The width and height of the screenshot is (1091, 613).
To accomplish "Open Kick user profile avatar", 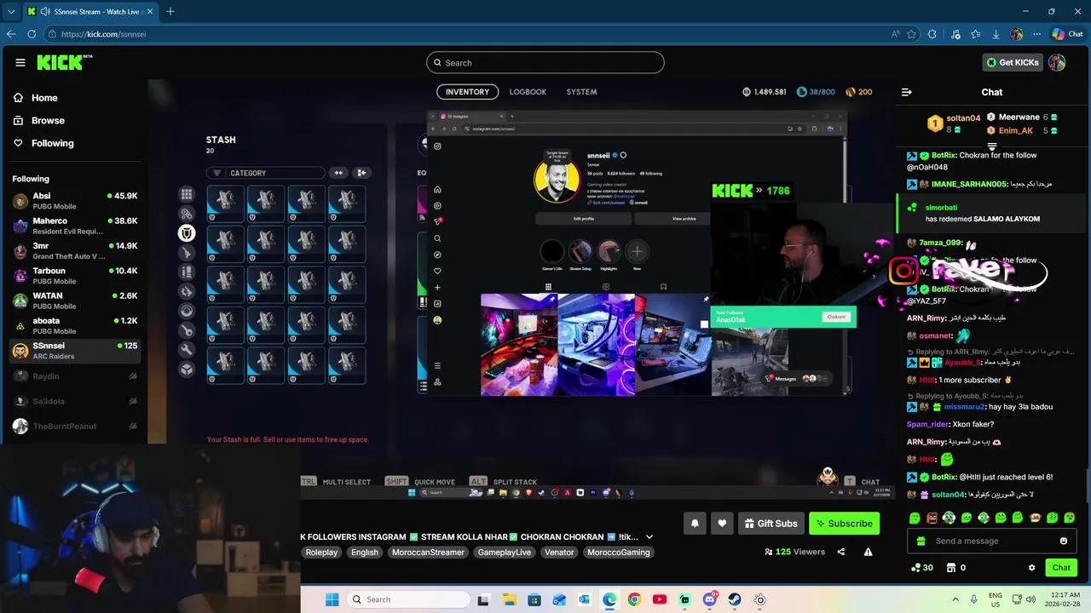I will 1057,62.
